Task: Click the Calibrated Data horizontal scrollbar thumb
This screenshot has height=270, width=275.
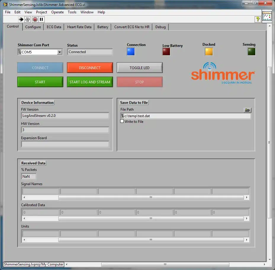Action: pos(151,218)
